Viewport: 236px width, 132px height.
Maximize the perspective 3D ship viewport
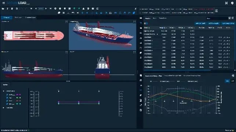pos(134,22)
